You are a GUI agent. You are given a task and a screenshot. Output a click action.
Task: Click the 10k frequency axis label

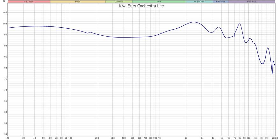pos(248,138)
